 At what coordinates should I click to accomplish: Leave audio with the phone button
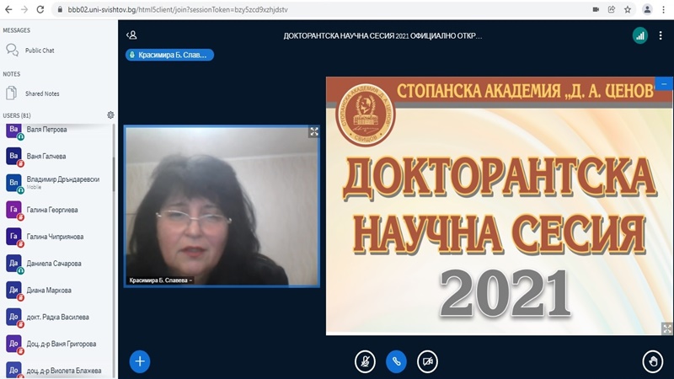point(396,361)
